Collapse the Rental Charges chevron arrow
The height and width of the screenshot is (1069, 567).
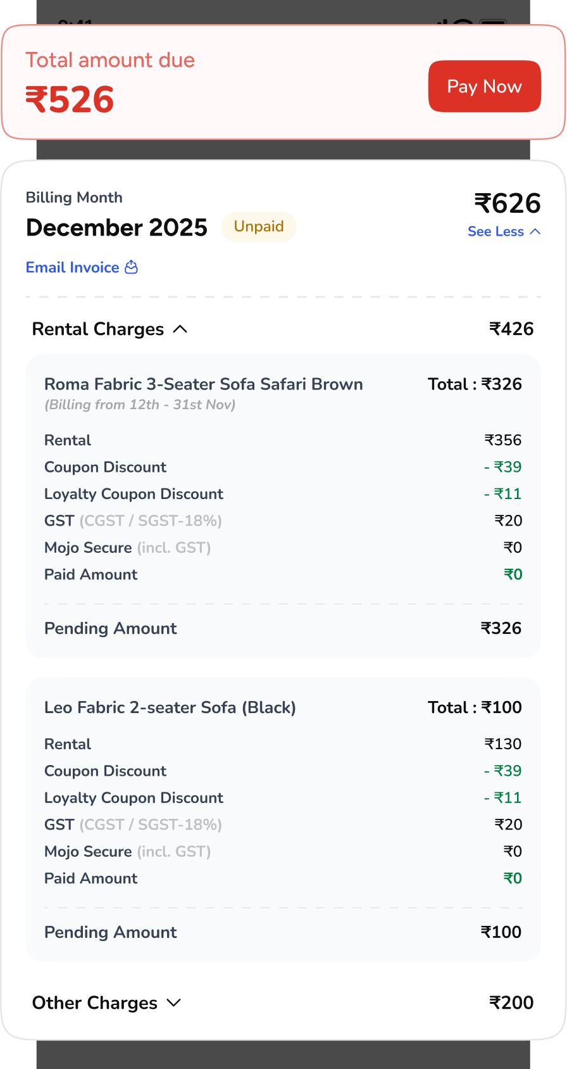[180, 329]
